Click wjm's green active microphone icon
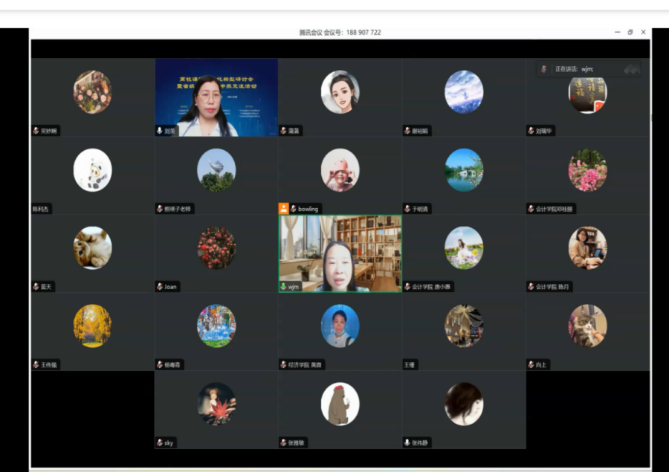The height and width of the screenshot is (472, 669). point(283,286)
